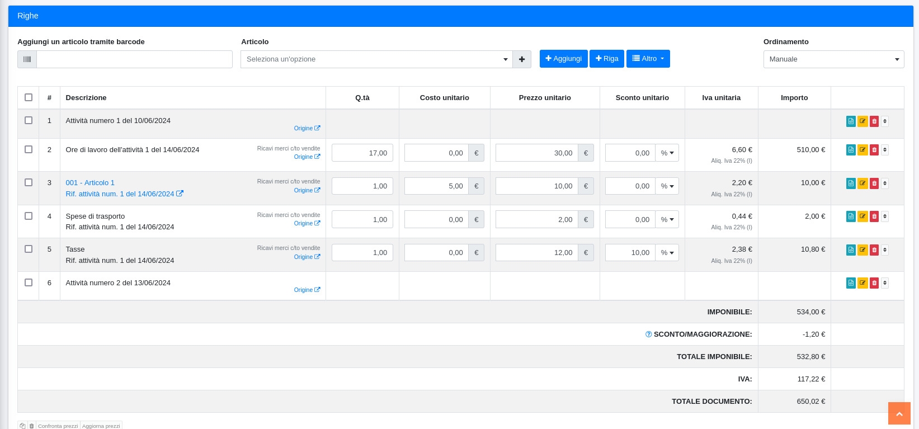The width and height of the screenshot is (919, 429).
Task: Toggle the select-all checkbox in table header
Action: (x=29, y=97)
